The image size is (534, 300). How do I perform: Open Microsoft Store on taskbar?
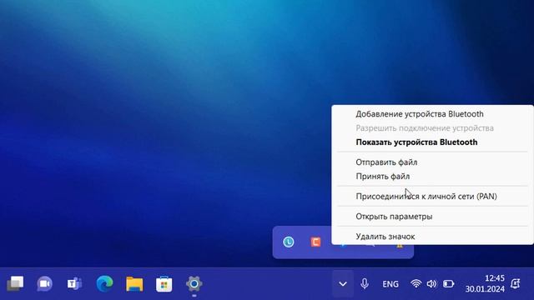click(x=164, y=283)
